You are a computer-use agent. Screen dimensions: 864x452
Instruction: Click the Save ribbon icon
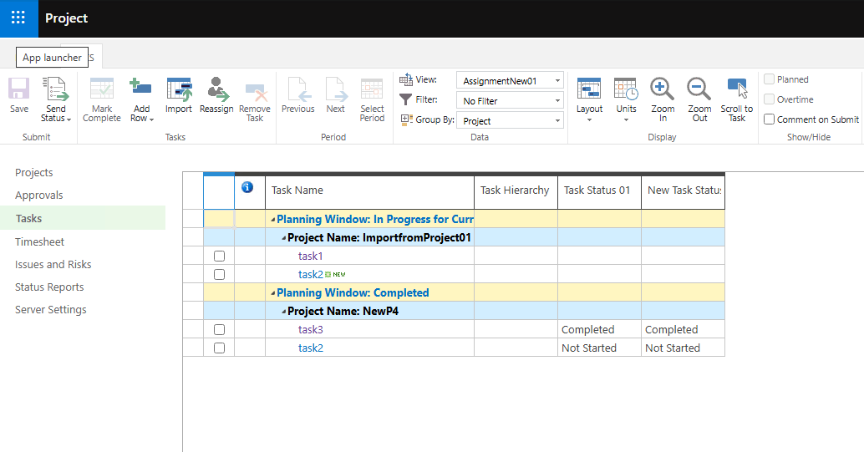point(18,89)
